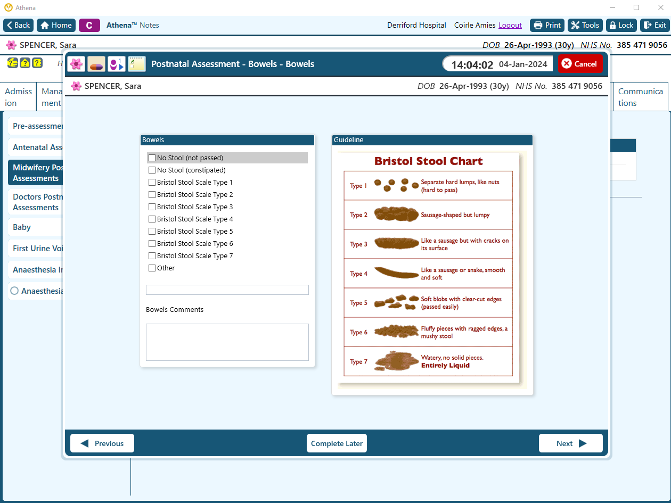Tick No Stool (constipated)

[152, 170]
